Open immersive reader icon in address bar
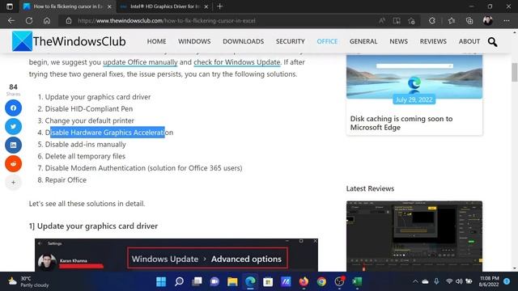The width and height of the screenshot is (518, 291). click(397, 21)
